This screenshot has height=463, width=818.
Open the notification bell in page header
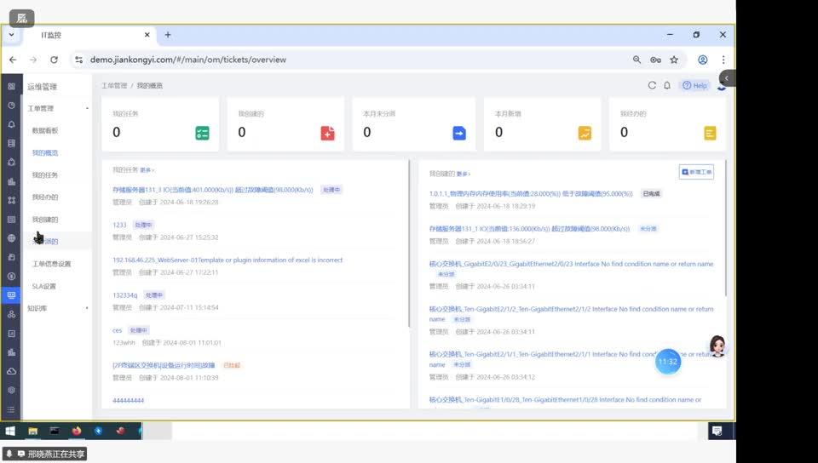(x=667, y=85)
